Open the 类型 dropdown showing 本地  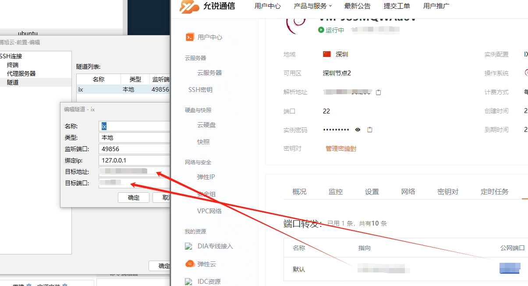(x=134, y=138)
